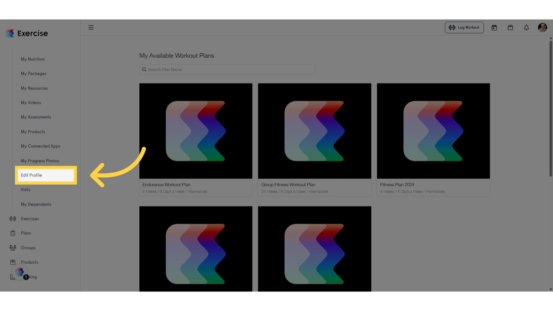Screen dimensions: 553x311
Task: Open the user profile avatar
Action: (542, 28)
